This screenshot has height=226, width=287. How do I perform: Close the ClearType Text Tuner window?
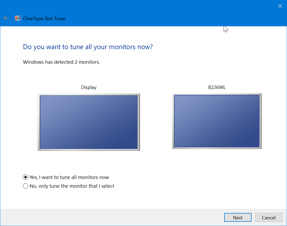pyautogui.click(x=280, y=6)
